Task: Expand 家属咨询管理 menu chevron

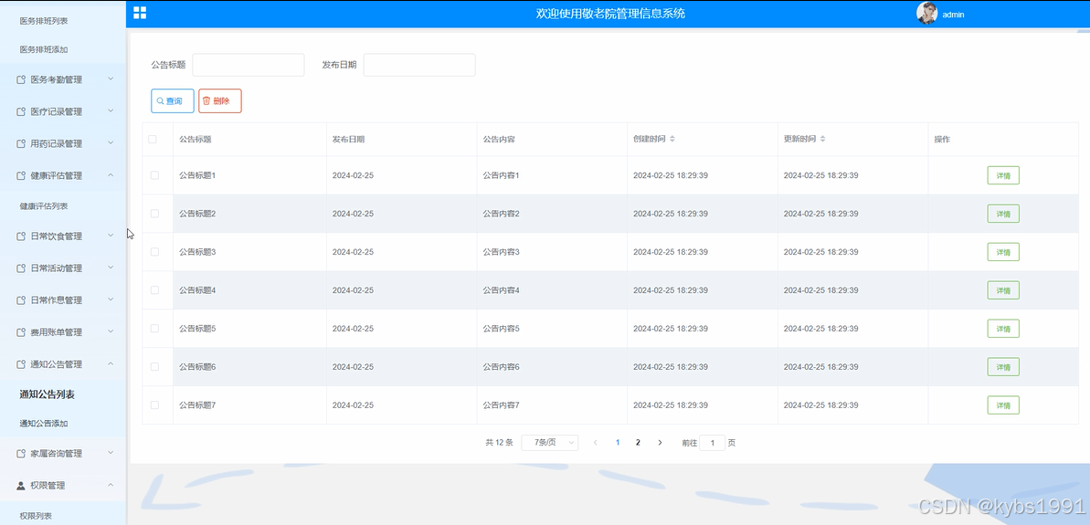Action: [111, 453]
